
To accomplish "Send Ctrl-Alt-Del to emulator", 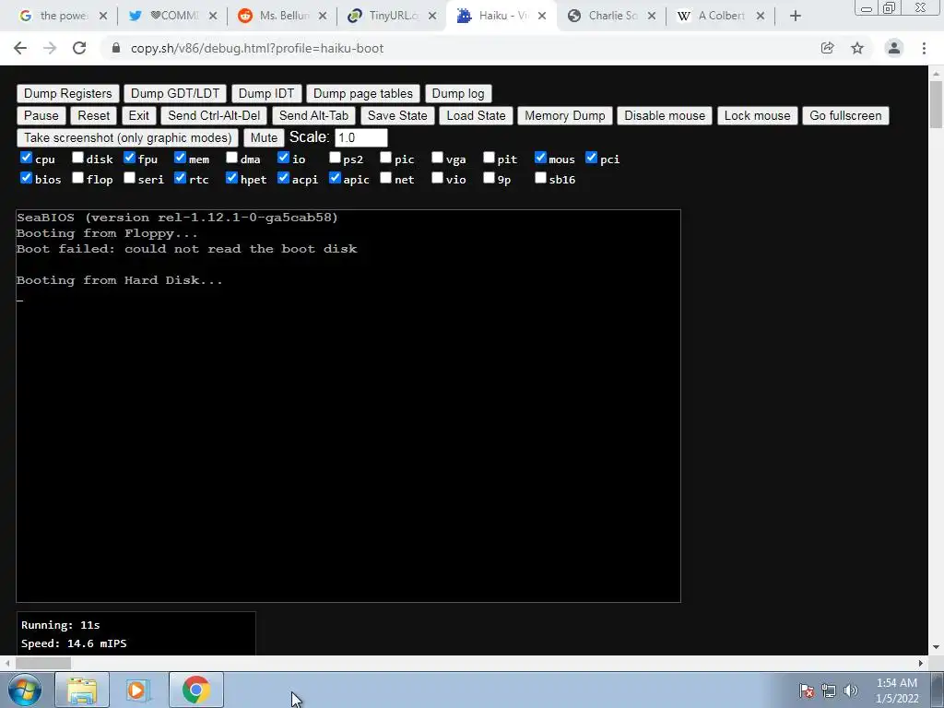I will tap(214, 115).
